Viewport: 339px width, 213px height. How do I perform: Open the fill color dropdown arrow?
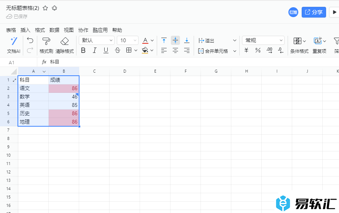[152, 50]
